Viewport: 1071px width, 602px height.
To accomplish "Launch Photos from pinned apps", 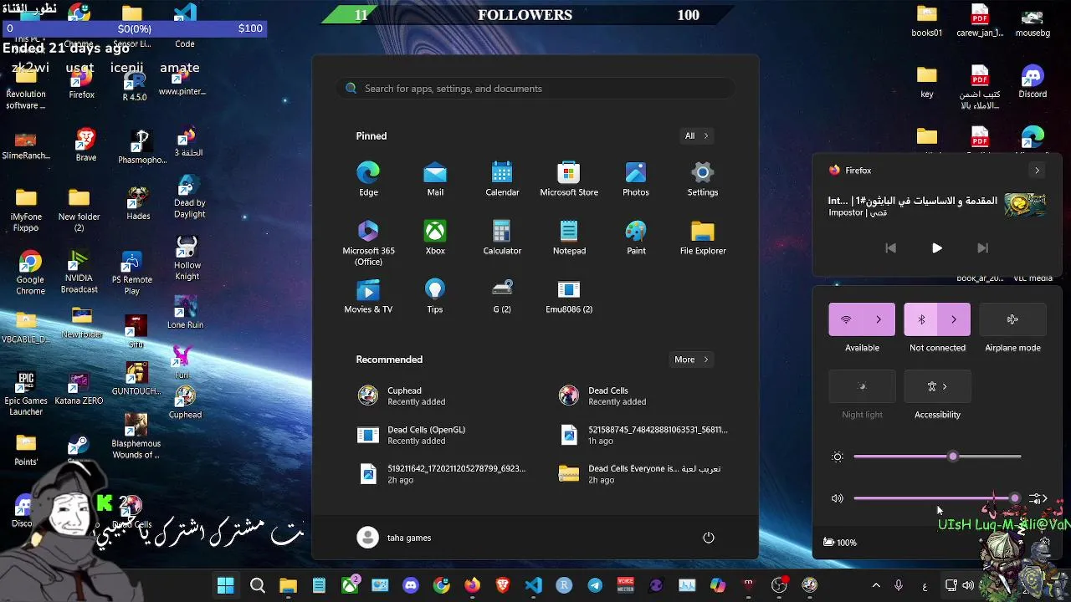I will coord(636,179).
